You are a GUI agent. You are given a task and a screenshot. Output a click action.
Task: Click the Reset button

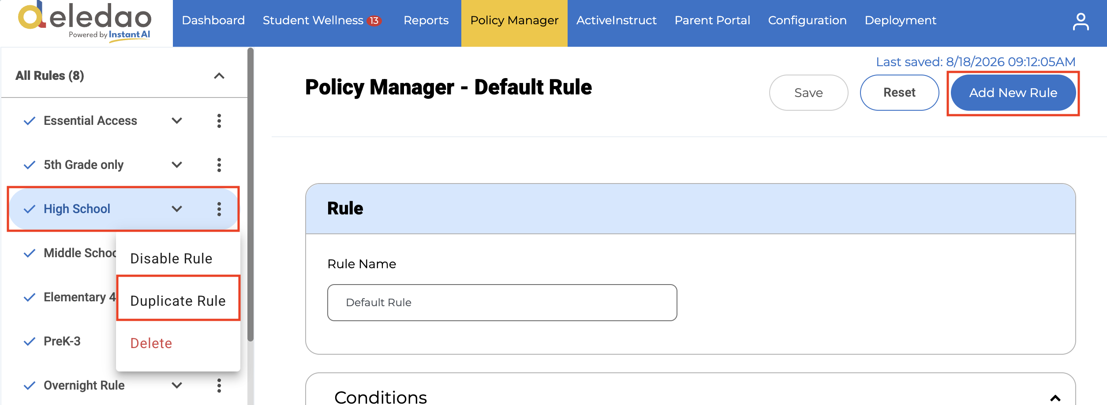899,93
